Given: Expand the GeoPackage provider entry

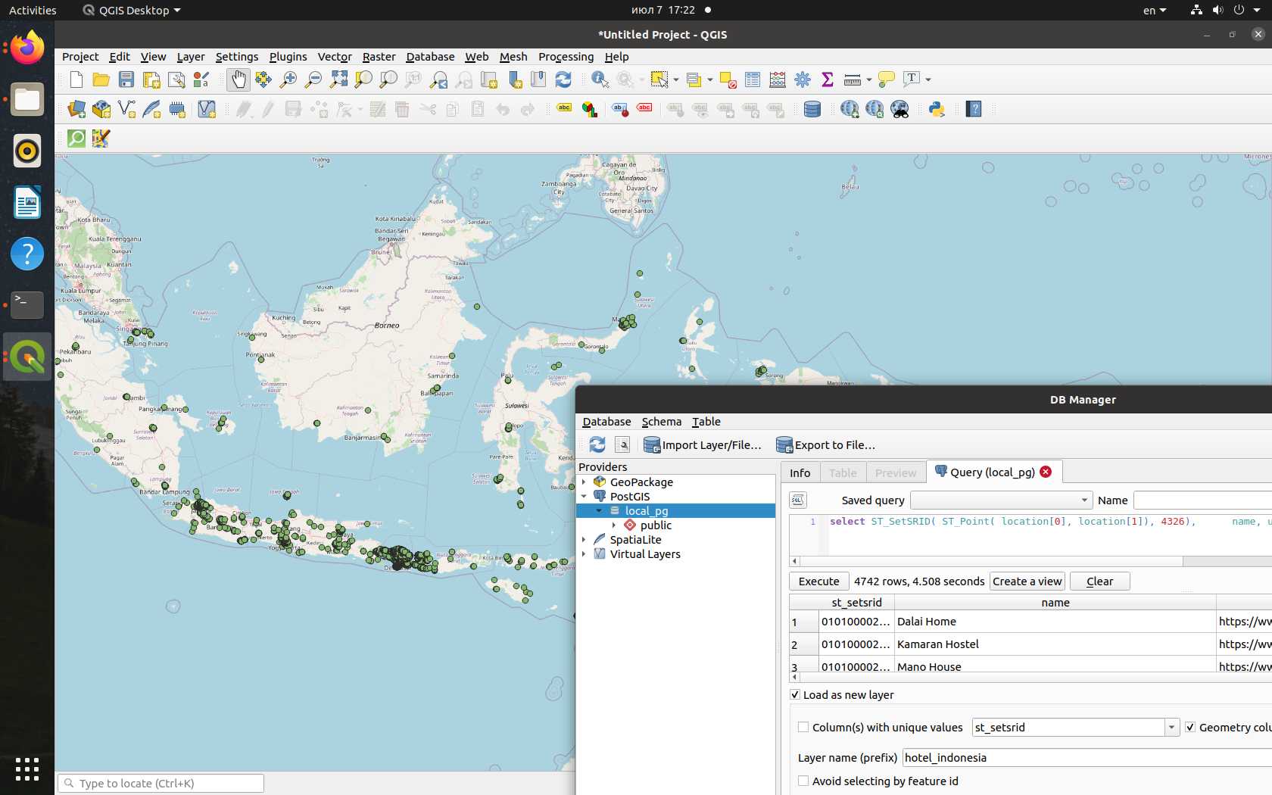Looking at the screenshot, I should [583, 482].
